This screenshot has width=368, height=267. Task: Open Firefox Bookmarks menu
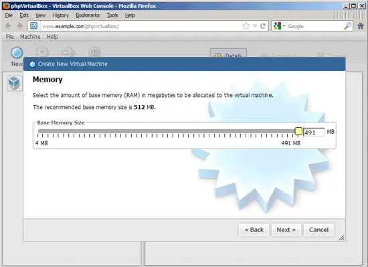[88, 15]
